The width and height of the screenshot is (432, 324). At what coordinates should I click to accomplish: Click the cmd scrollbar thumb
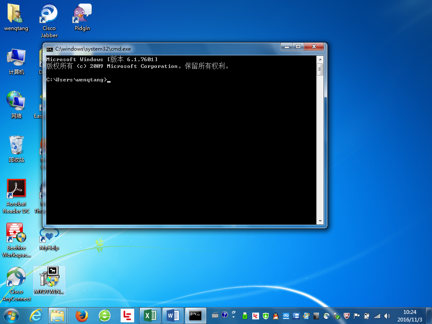click(320, 69)
